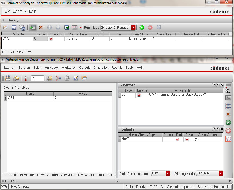
Task: Pause the parametric analysis run
Action: (159, 27)
